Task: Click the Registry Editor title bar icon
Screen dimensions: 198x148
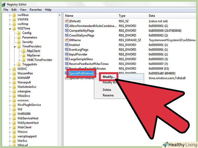Action: click(x=4, y=4)
